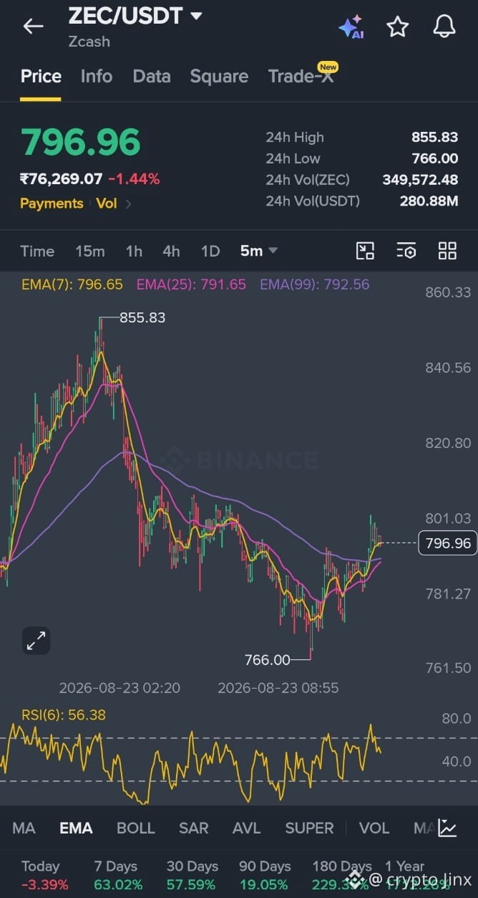Tap the large green 796.96 price
478x898 pixels.
coord(80,142)
